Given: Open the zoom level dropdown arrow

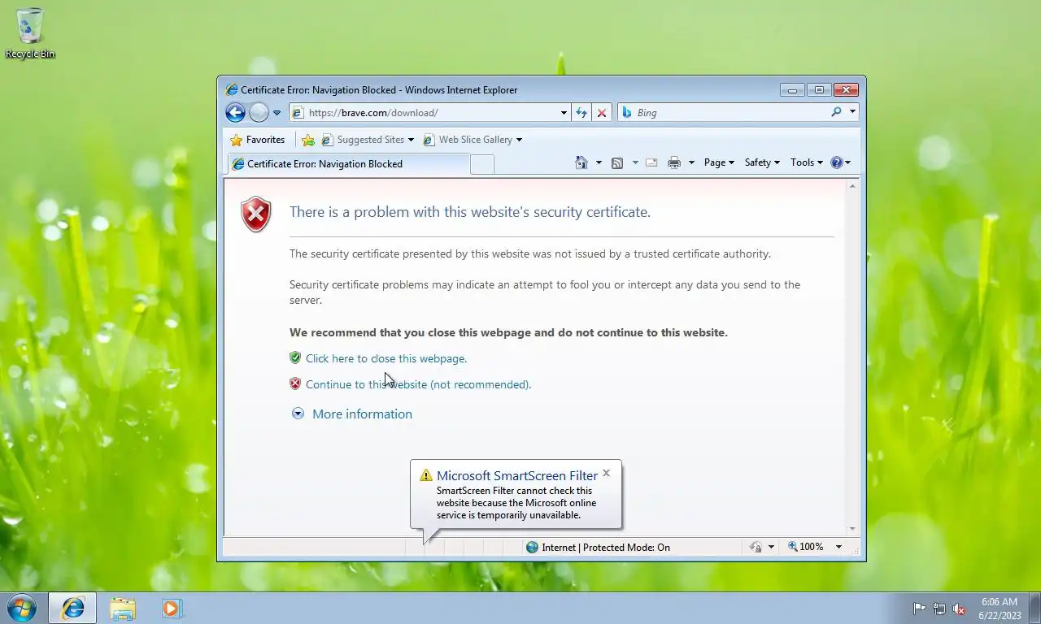Looking at the screenshot, I should tap(838, 547).
